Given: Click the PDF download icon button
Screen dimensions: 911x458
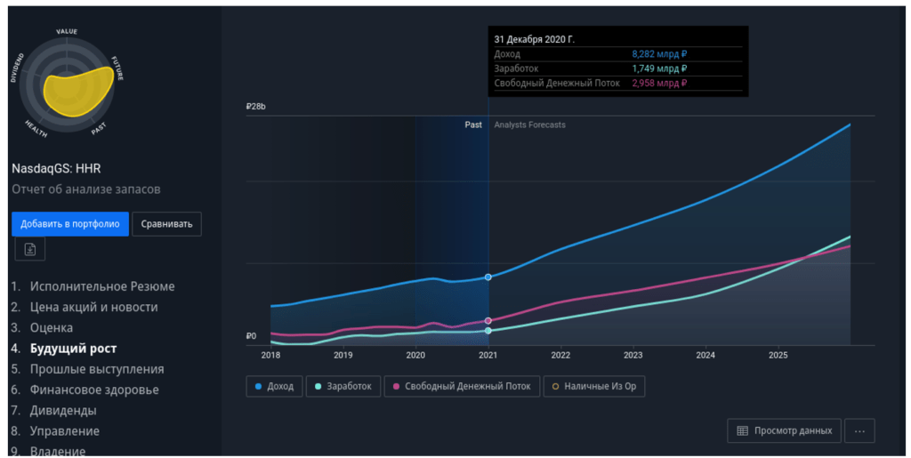Looking at the screenshot, I should coord(29,250).
